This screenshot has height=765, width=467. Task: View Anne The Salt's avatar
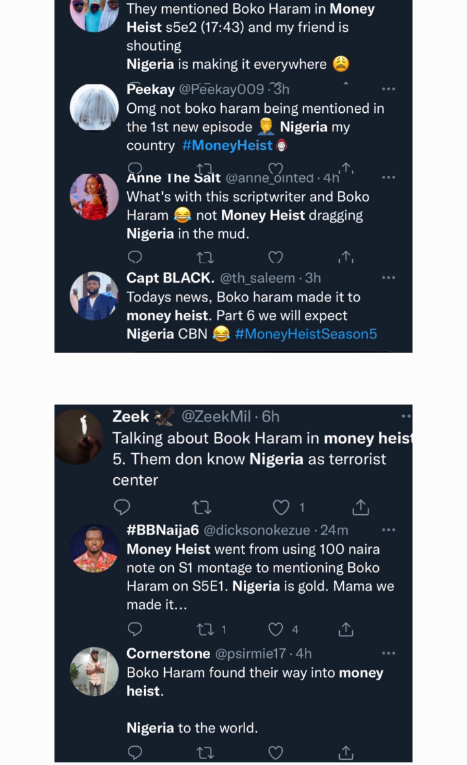pos(94,196)
